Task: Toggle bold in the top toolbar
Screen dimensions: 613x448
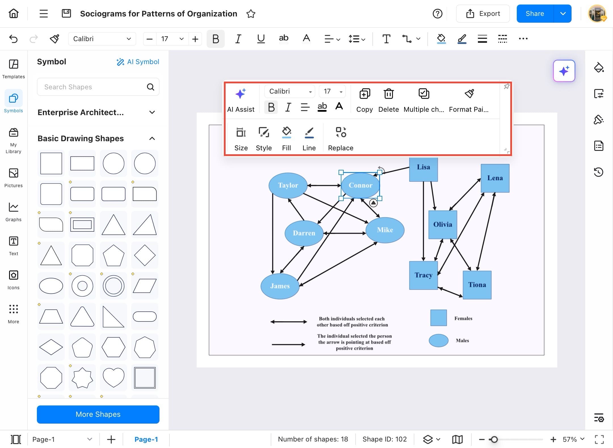Action: 215,39
